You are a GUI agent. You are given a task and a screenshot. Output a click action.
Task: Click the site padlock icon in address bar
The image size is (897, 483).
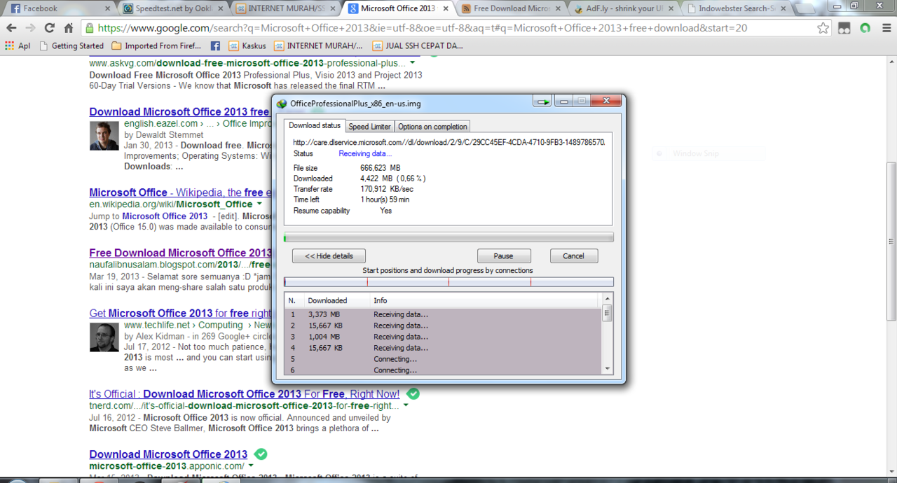[x=90, y=28]
